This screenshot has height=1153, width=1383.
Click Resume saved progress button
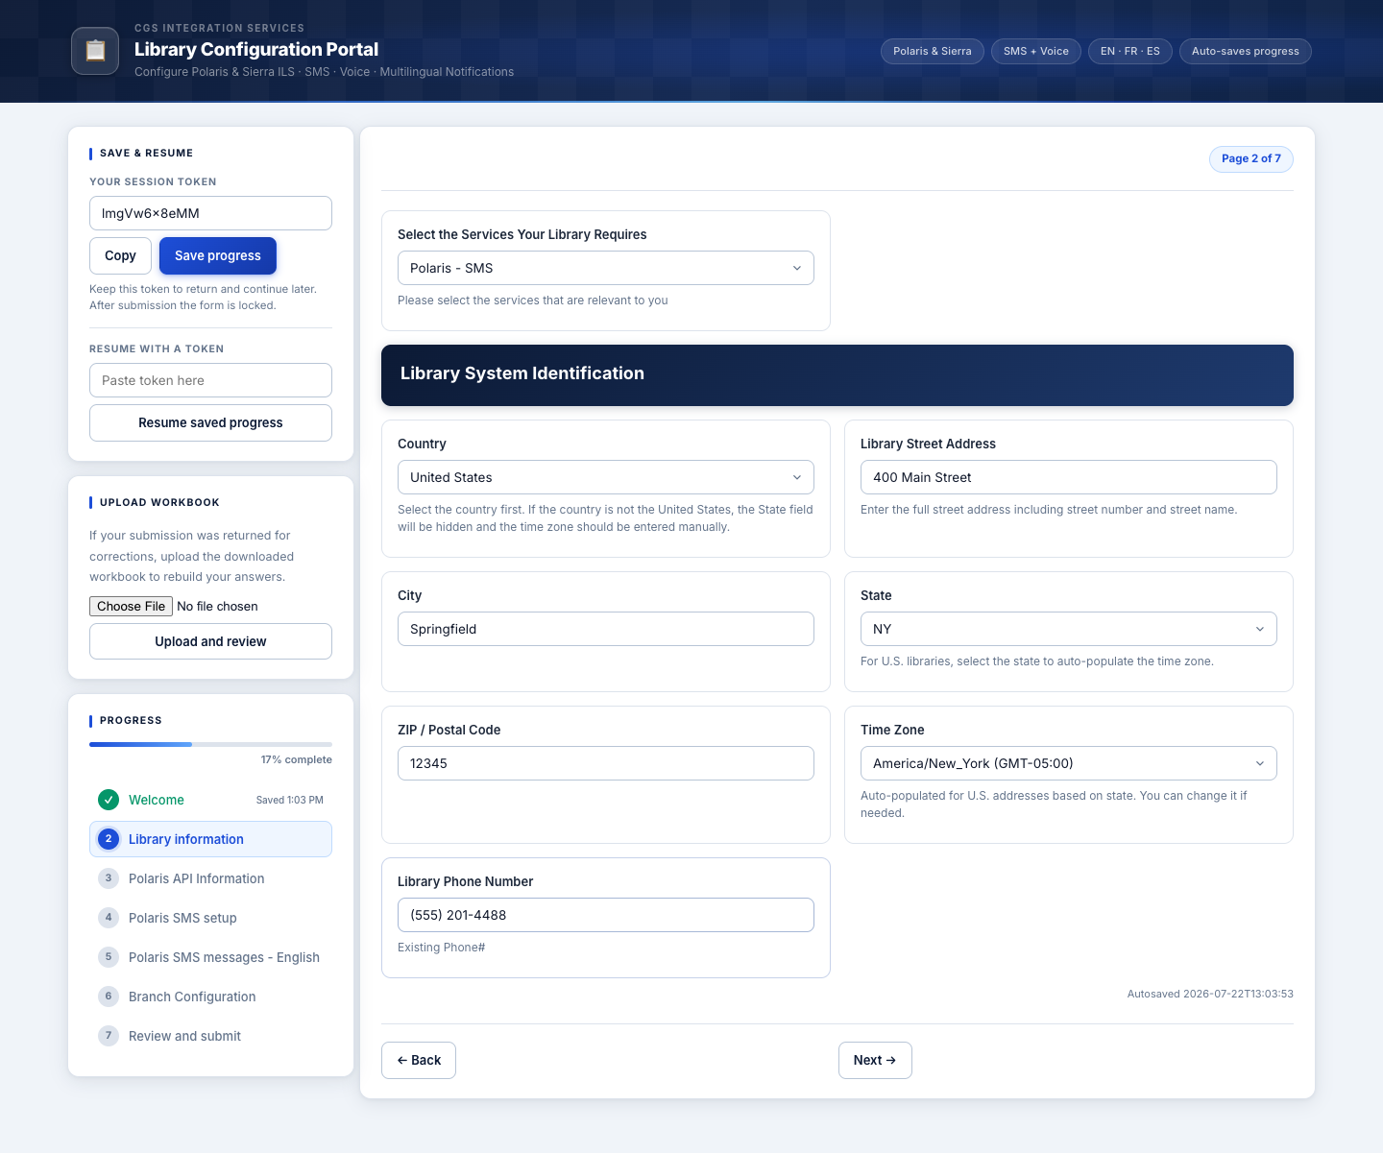coord(210,422)
